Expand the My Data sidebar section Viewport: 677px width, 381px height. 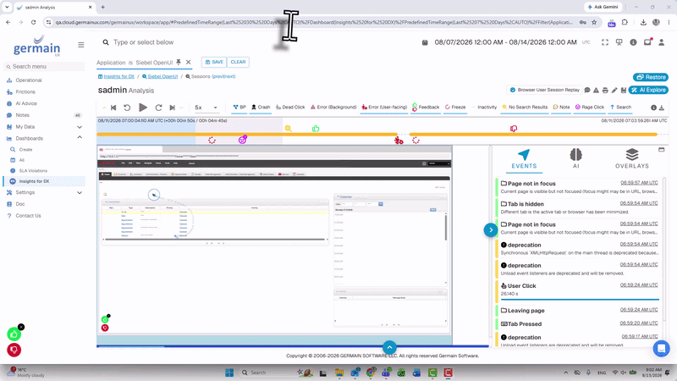tap(80, 127)
